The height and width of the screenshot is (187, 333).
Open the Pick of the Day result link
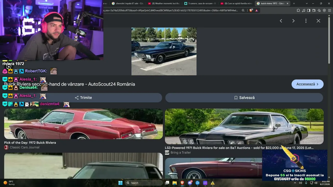pos(30,143)
